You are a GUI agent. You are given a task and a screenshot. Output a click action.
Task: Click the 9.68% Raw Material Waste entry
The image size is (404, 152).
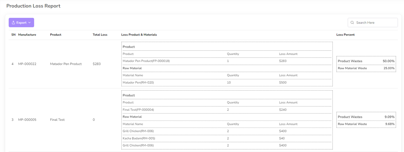tap(390, 124)
